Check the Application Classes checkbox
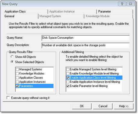Image resolution: width=138 pixels, height=114 pixels. pos(17,78)
